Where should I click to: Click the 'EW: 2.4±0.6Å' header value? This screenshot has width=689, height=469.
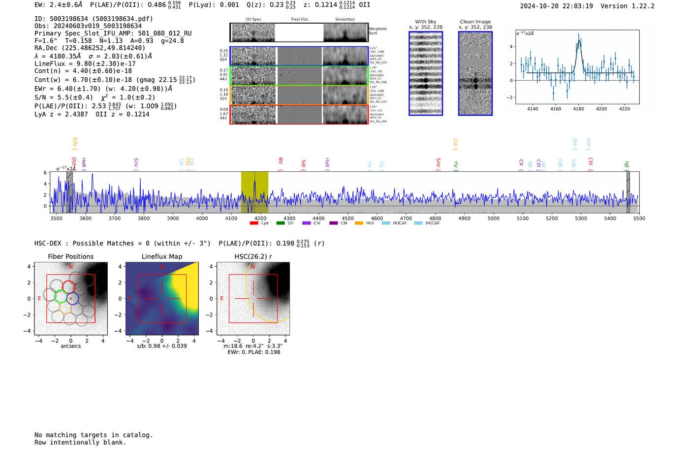click(59, 5)
